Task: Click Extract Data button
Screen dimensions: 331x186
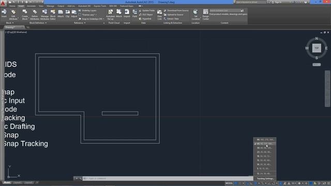Action: [x=171, y=19]
